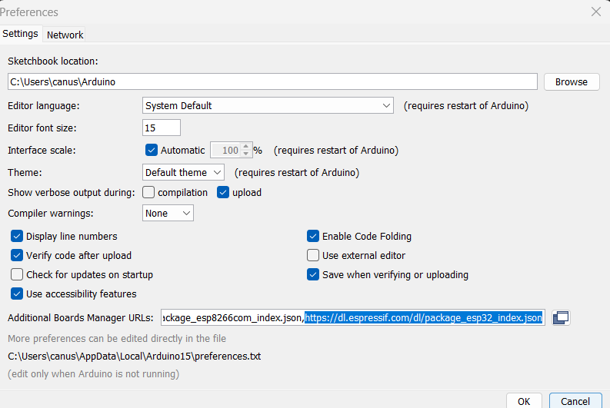Image resolution: width=610 pixels, height=408 pixels.
Task: Disable verbose output during upload
Action: tap(224, 192)
